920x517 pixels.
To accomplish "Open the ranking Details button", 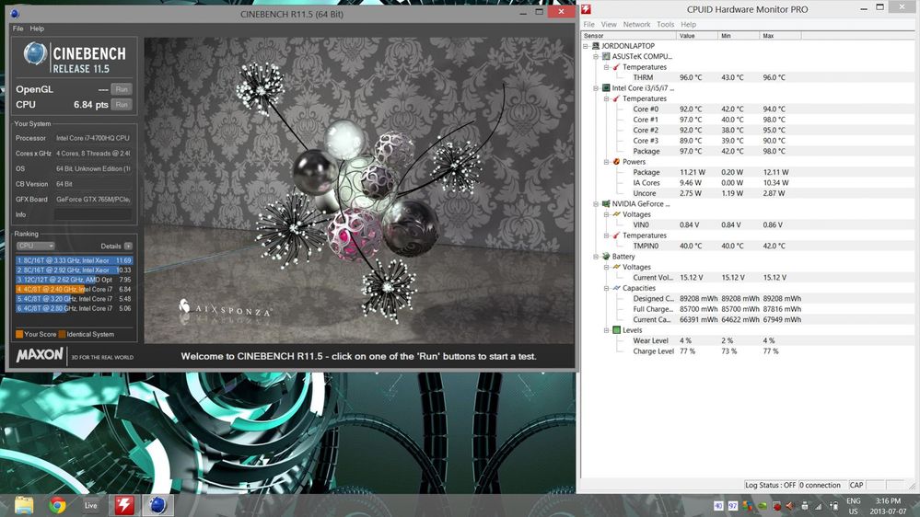I will click(x=128, y=247).
